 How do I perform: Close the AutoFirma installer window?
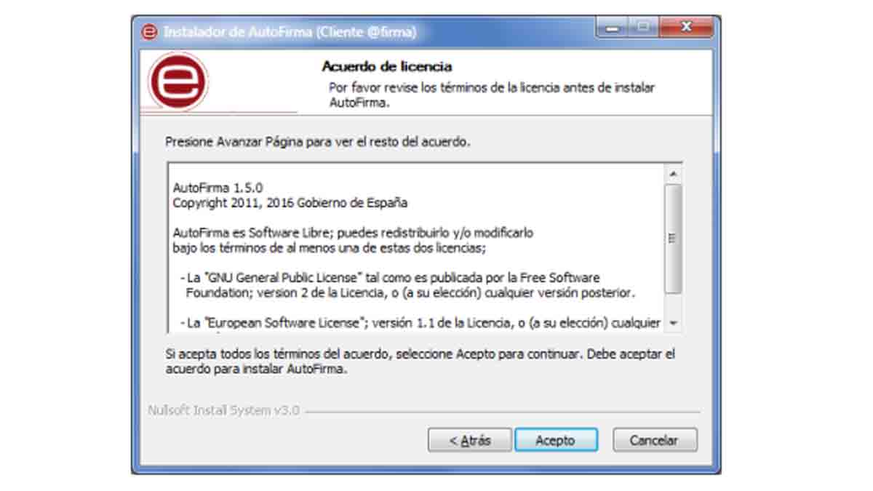[685, 28]
